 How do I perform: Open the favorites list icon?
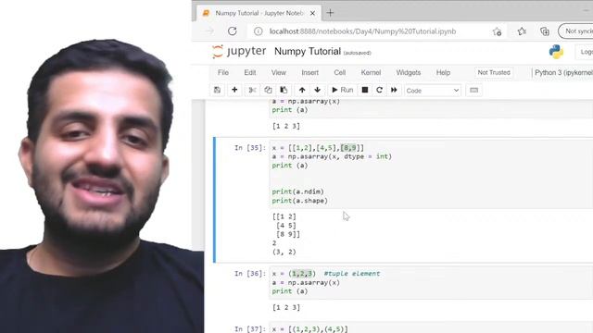click(x=522, y=31)
